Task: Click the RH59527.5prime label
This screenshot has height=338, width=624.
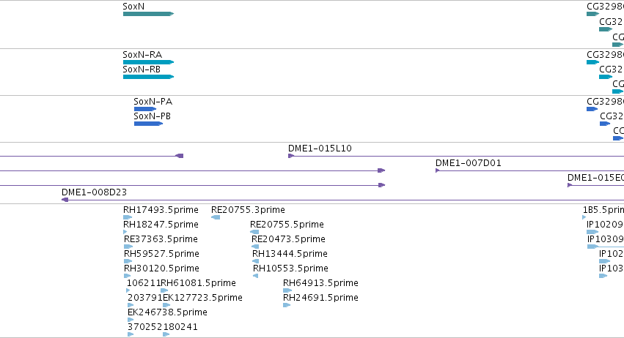Action: (161, 254)
